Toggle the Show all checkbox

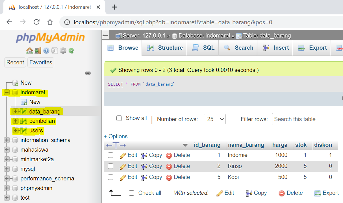tap(119, 118)
